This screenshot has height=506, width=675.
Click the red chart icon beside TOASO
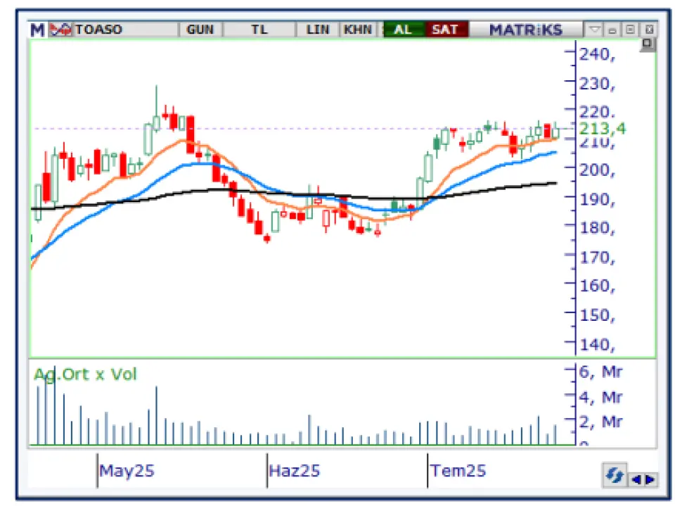click(x=60, y=30)
